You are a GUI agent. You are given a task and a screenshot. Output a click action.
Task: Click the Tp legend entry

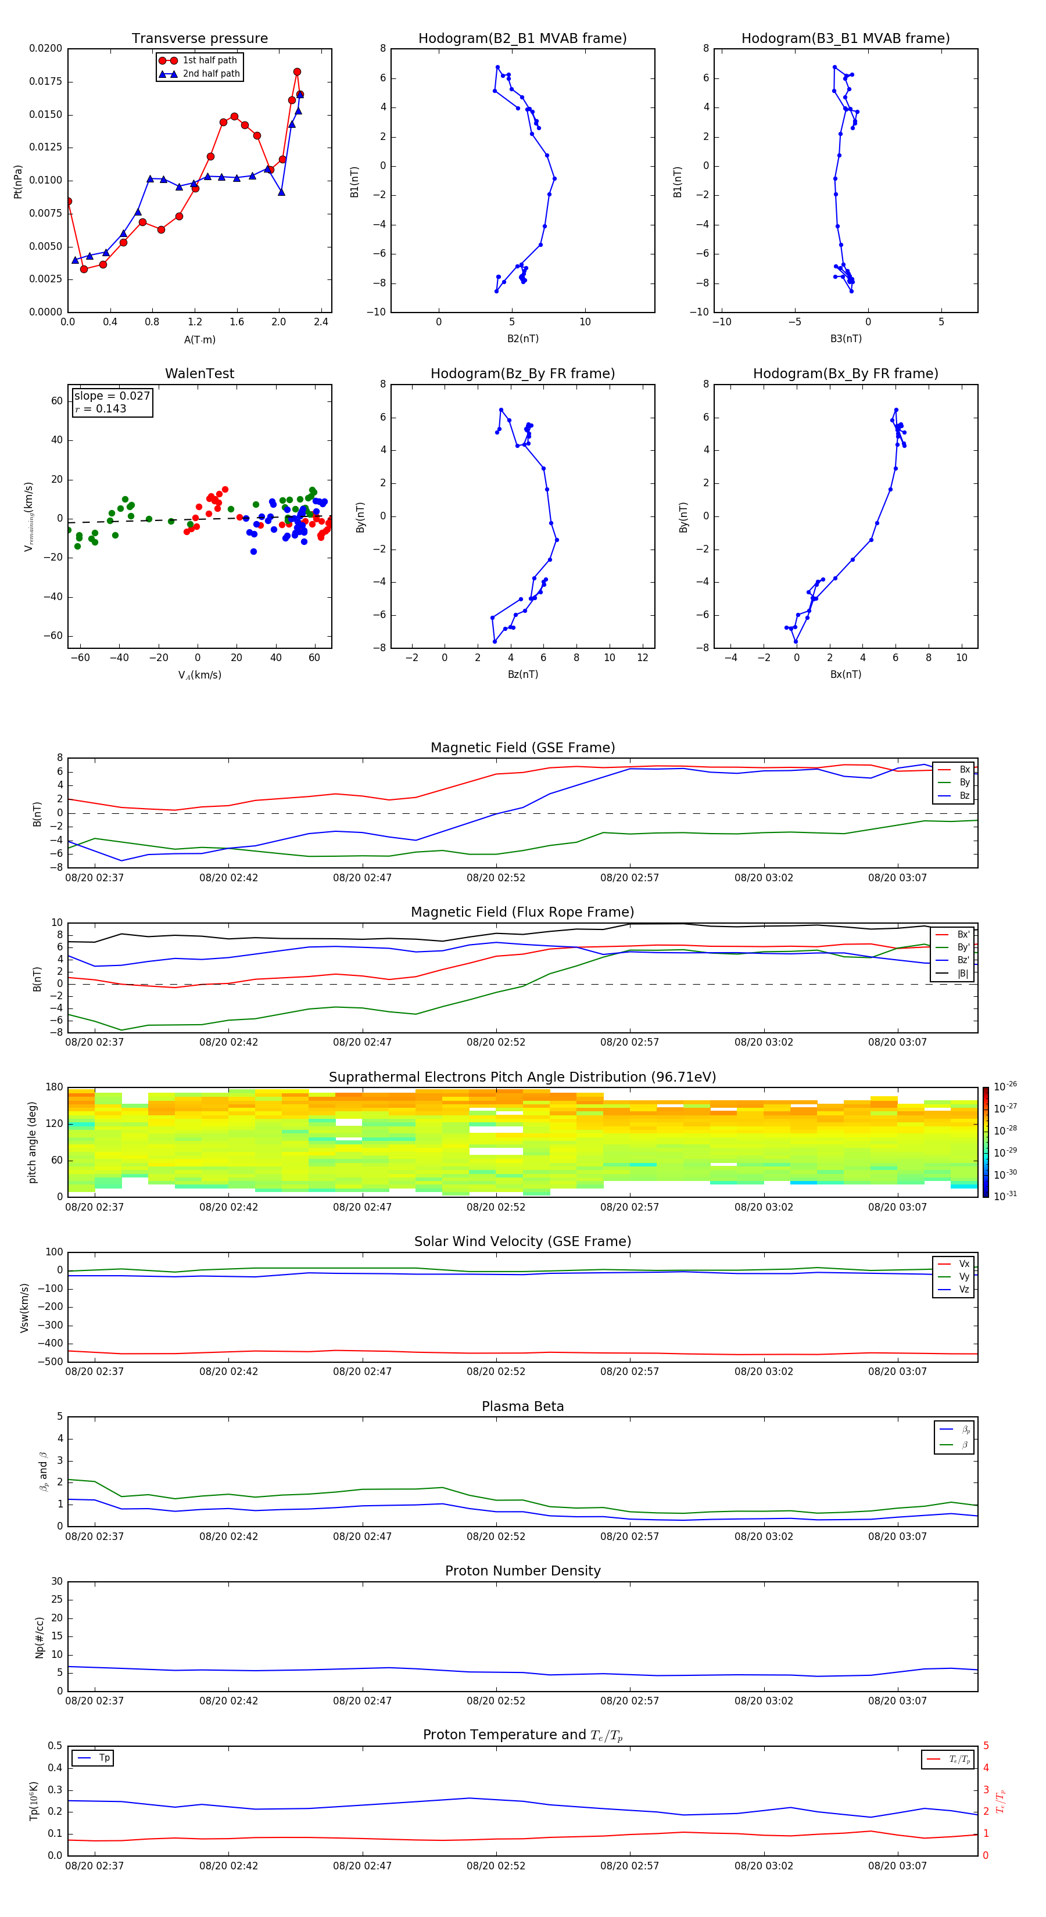click(x=93, y=1758)
